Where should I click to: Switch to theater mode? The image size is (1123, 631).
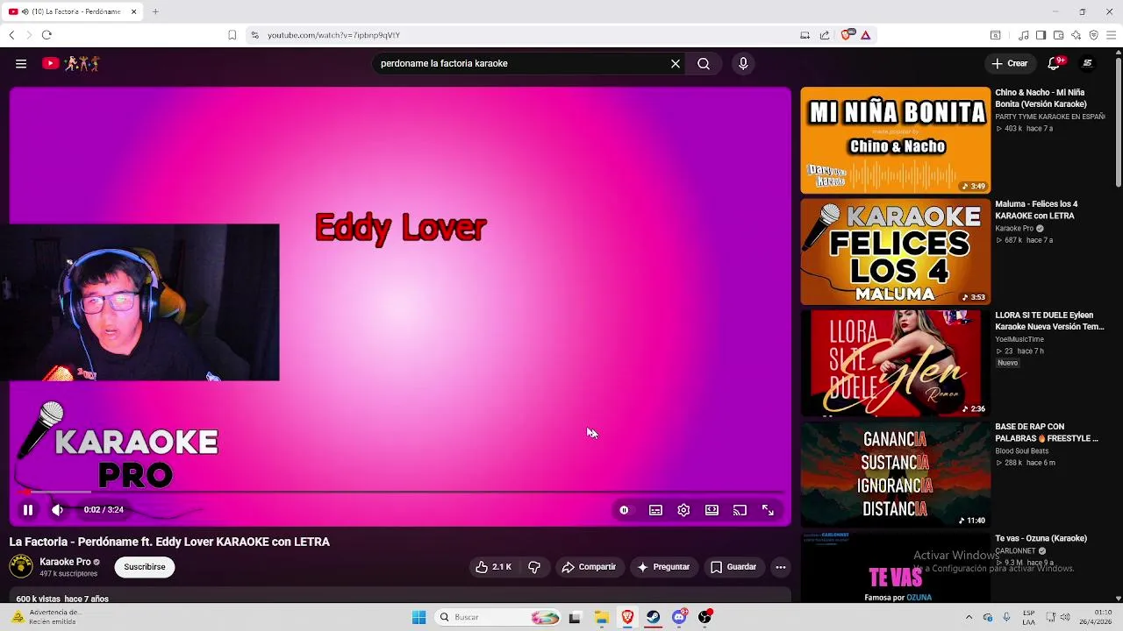(712, 510)
